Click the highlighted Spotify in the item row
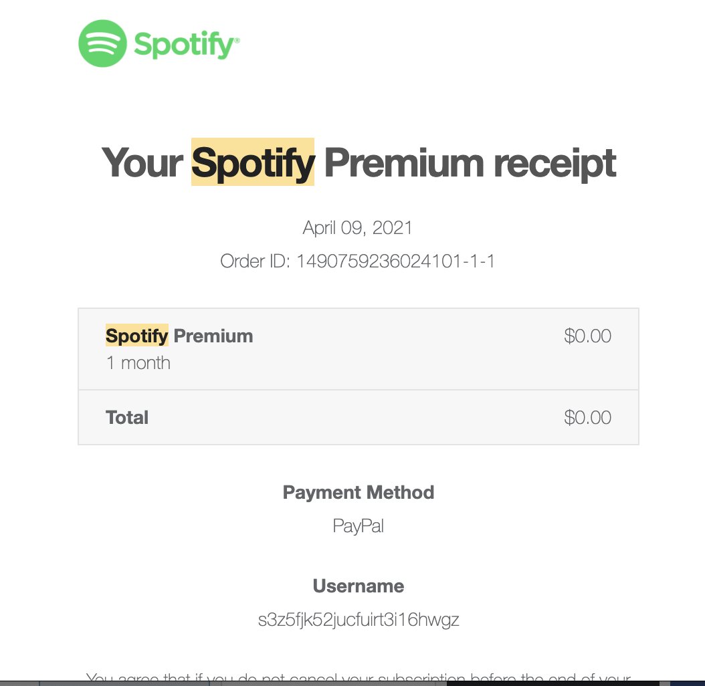Image resolution: width=705 pixels, height=686 pixels. pos(136,336)
